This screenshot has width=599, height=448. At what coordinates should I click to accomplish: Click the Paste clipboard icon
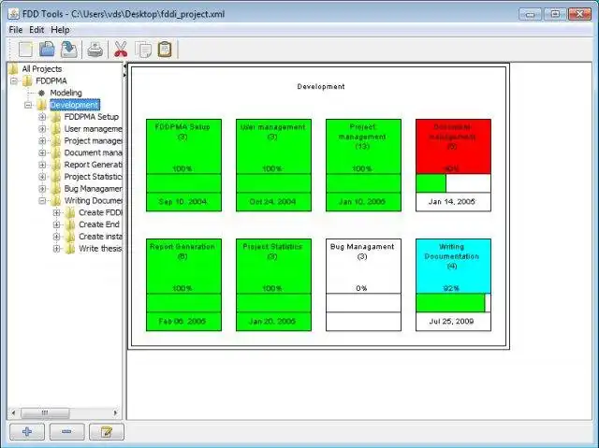[x=165, y=50]
